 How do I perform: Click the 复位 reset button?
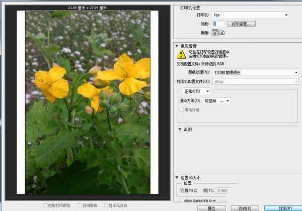[x=211, y=207]
